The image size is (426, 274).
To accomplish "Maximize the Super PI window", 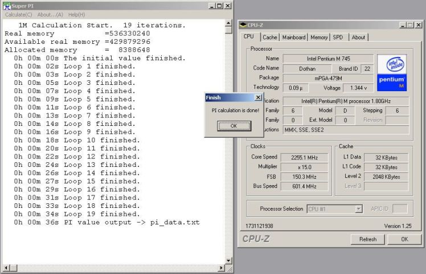I will click(219, 6).
